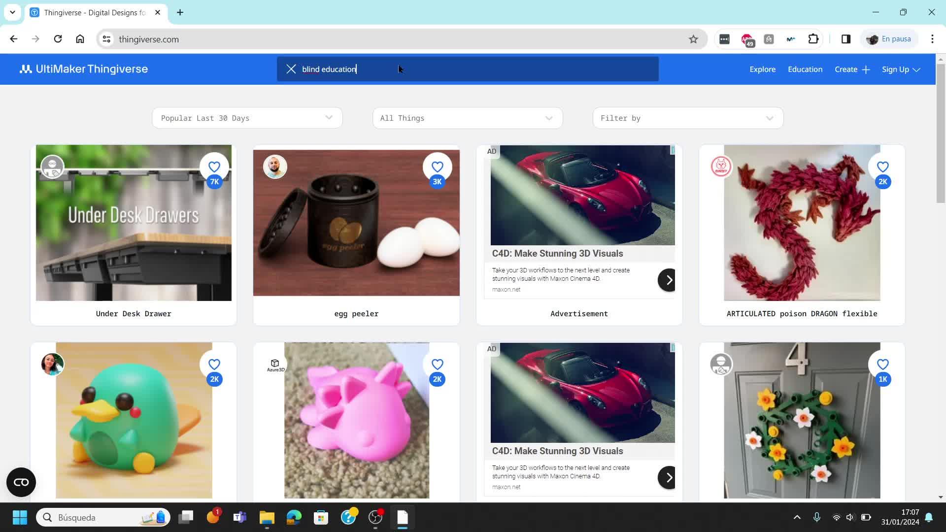Open the Explore menu item

pyautogui.click(x=762, y=69)
